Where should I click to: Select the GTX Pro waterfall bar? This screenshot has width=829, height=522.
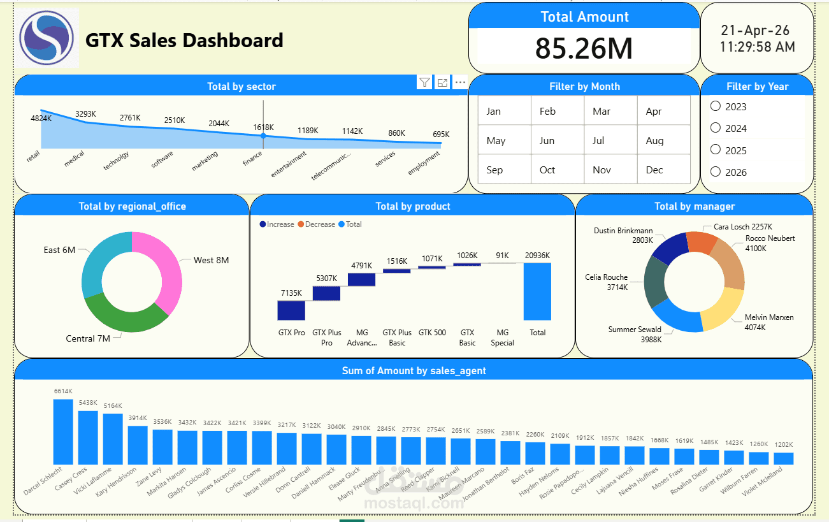coord(291,310)
